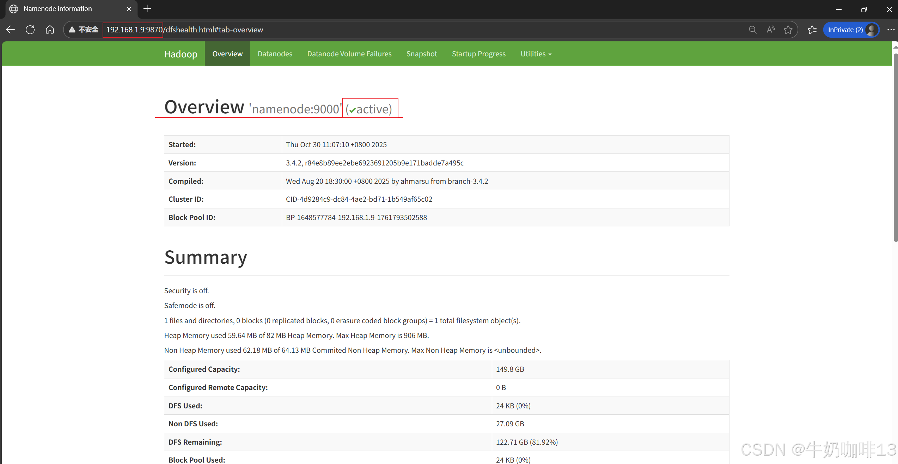Screen dimensions: 898x464
Task: Expand the Utilities dropdown menu
Action: (536, 54)
